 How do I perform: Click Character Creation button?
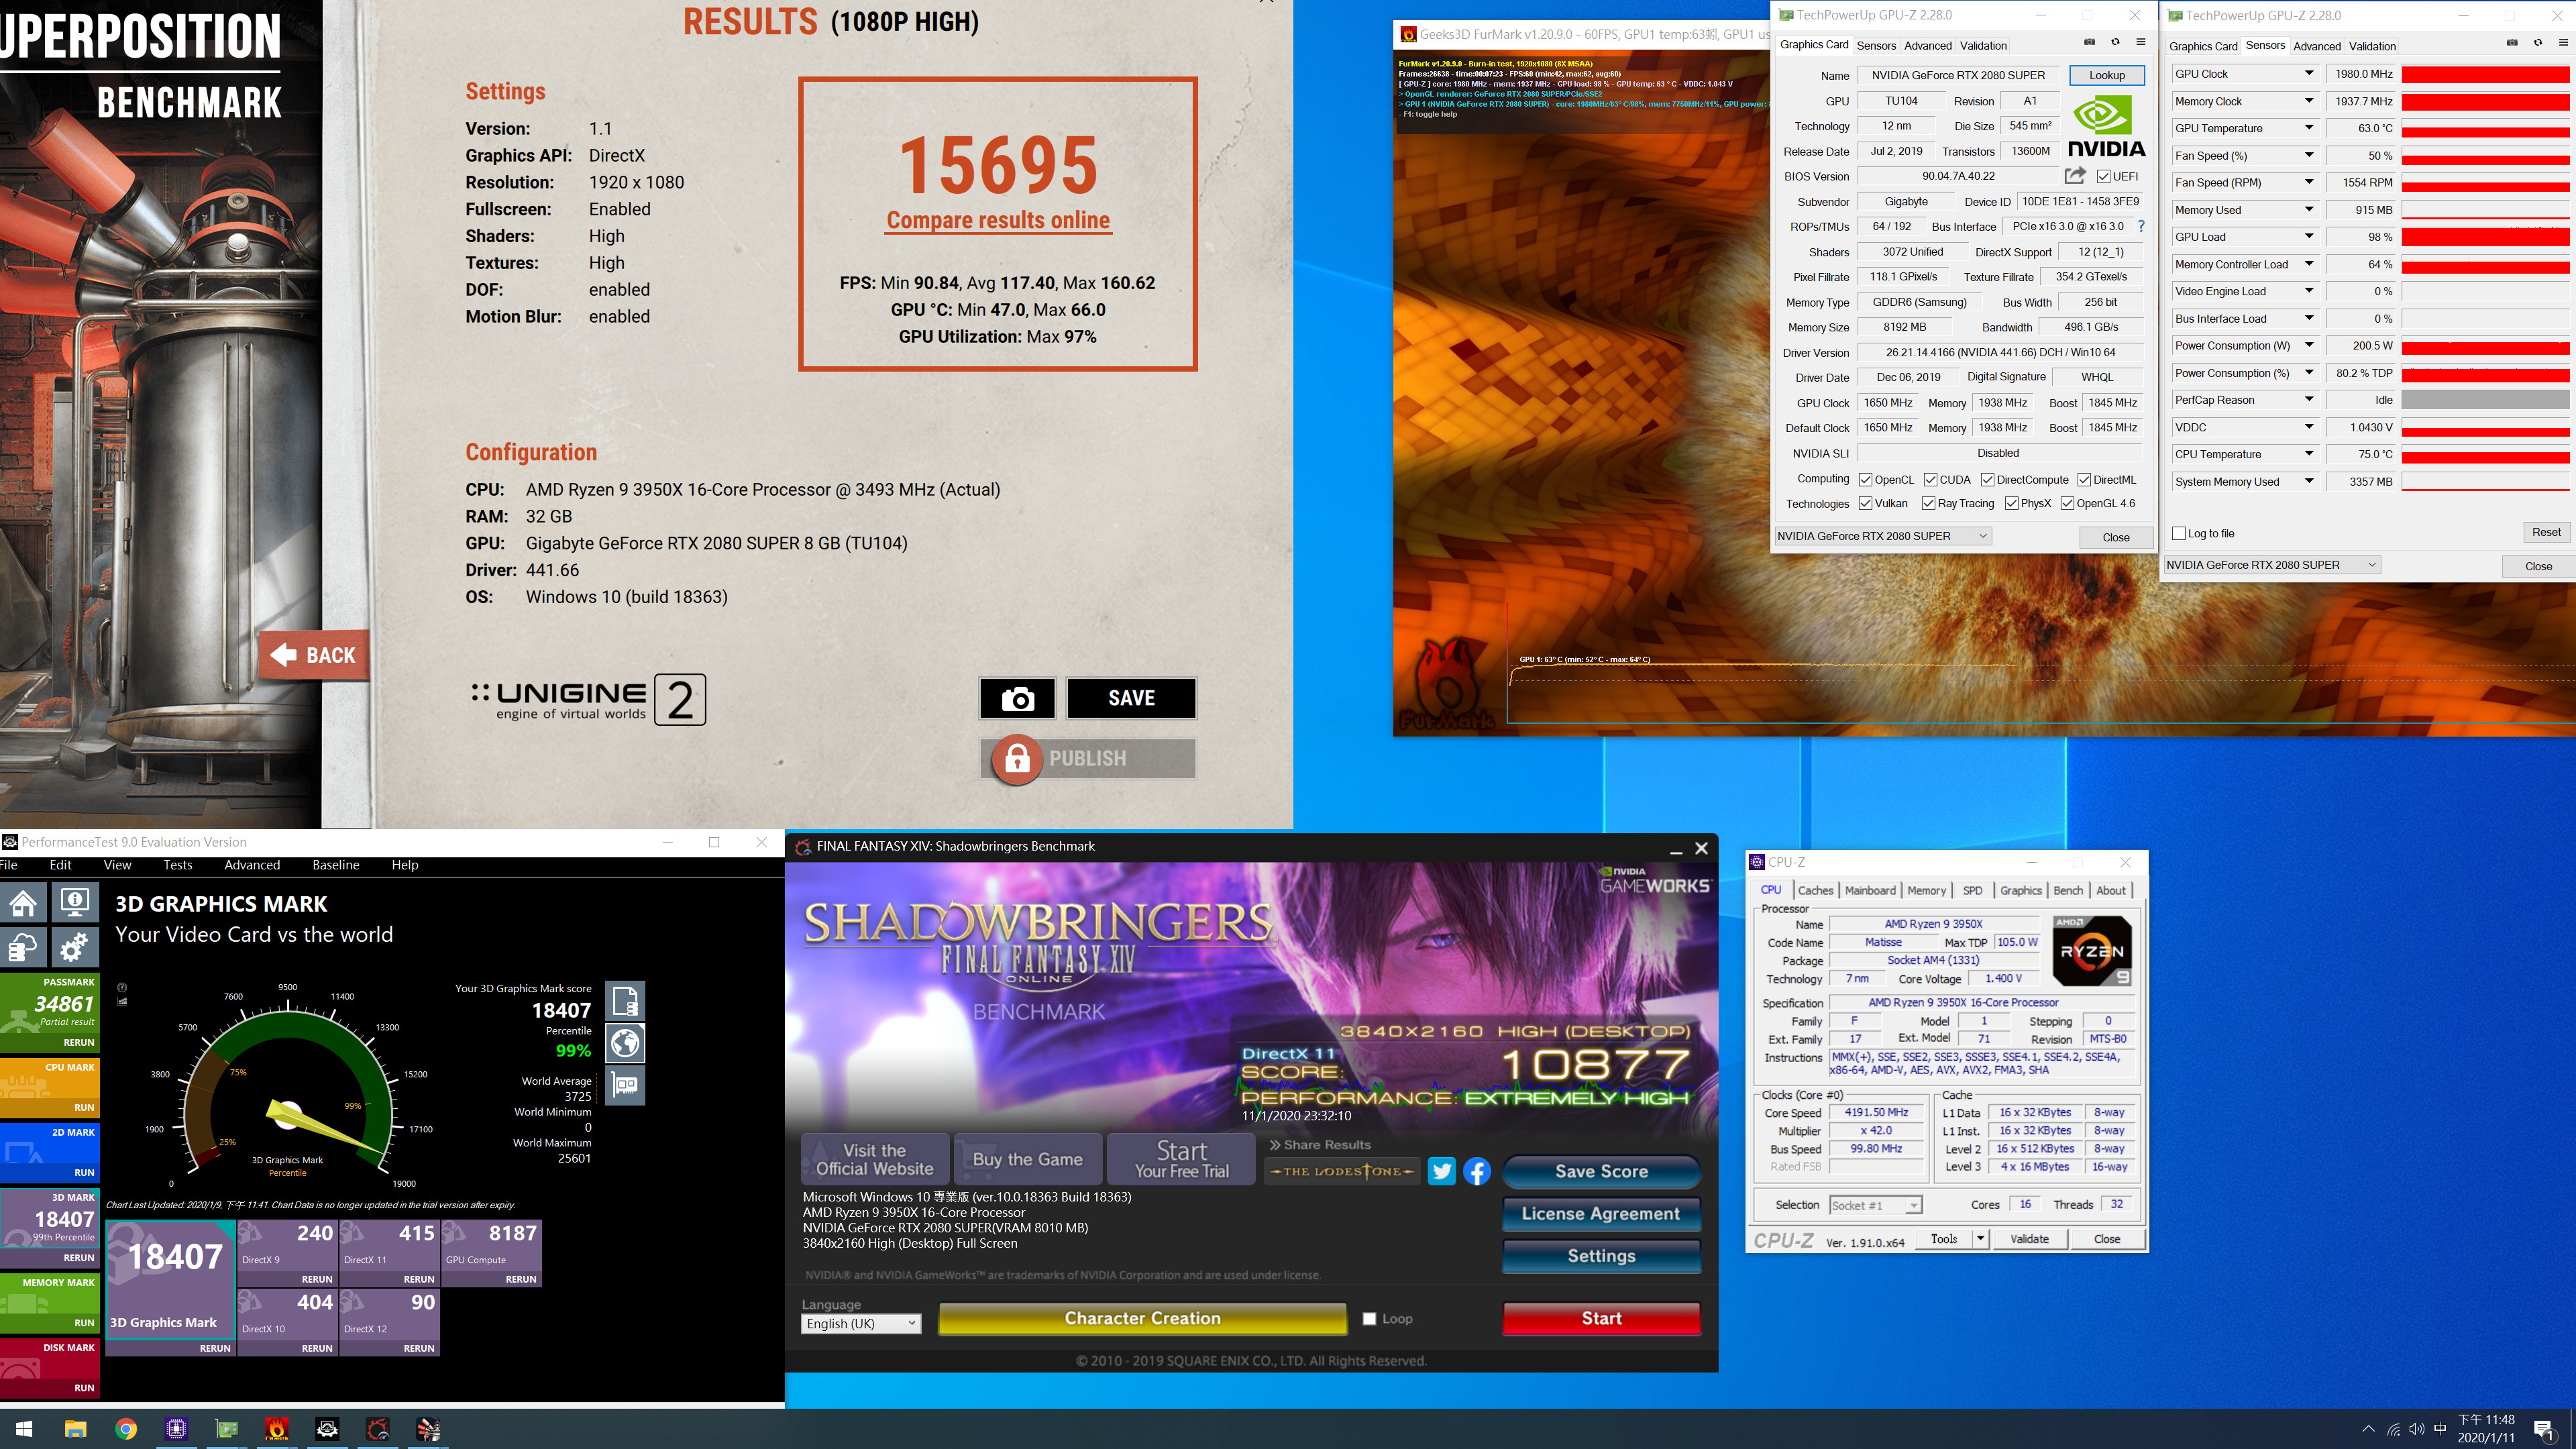coord(1142,1318)
